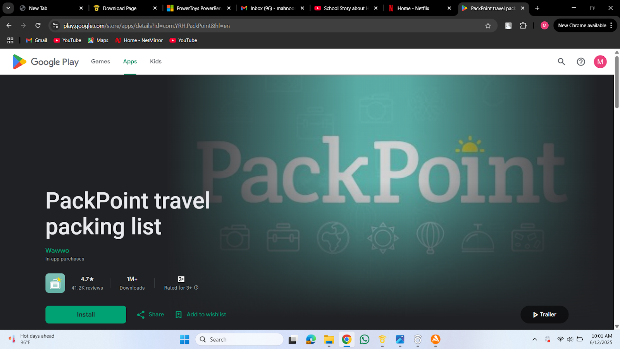
Task: Click the scrollbar down arrow
Action: [x=617, y=327]
